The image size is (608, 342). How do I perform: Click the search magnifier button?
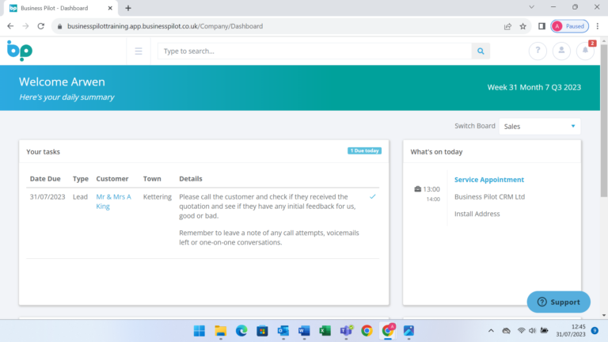click(x=481, y=51)
